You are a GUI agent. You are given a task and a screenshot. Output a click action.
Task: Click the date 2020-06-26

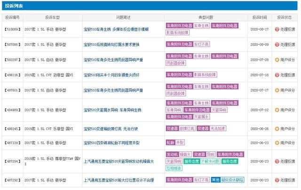(x=260, y=129)
